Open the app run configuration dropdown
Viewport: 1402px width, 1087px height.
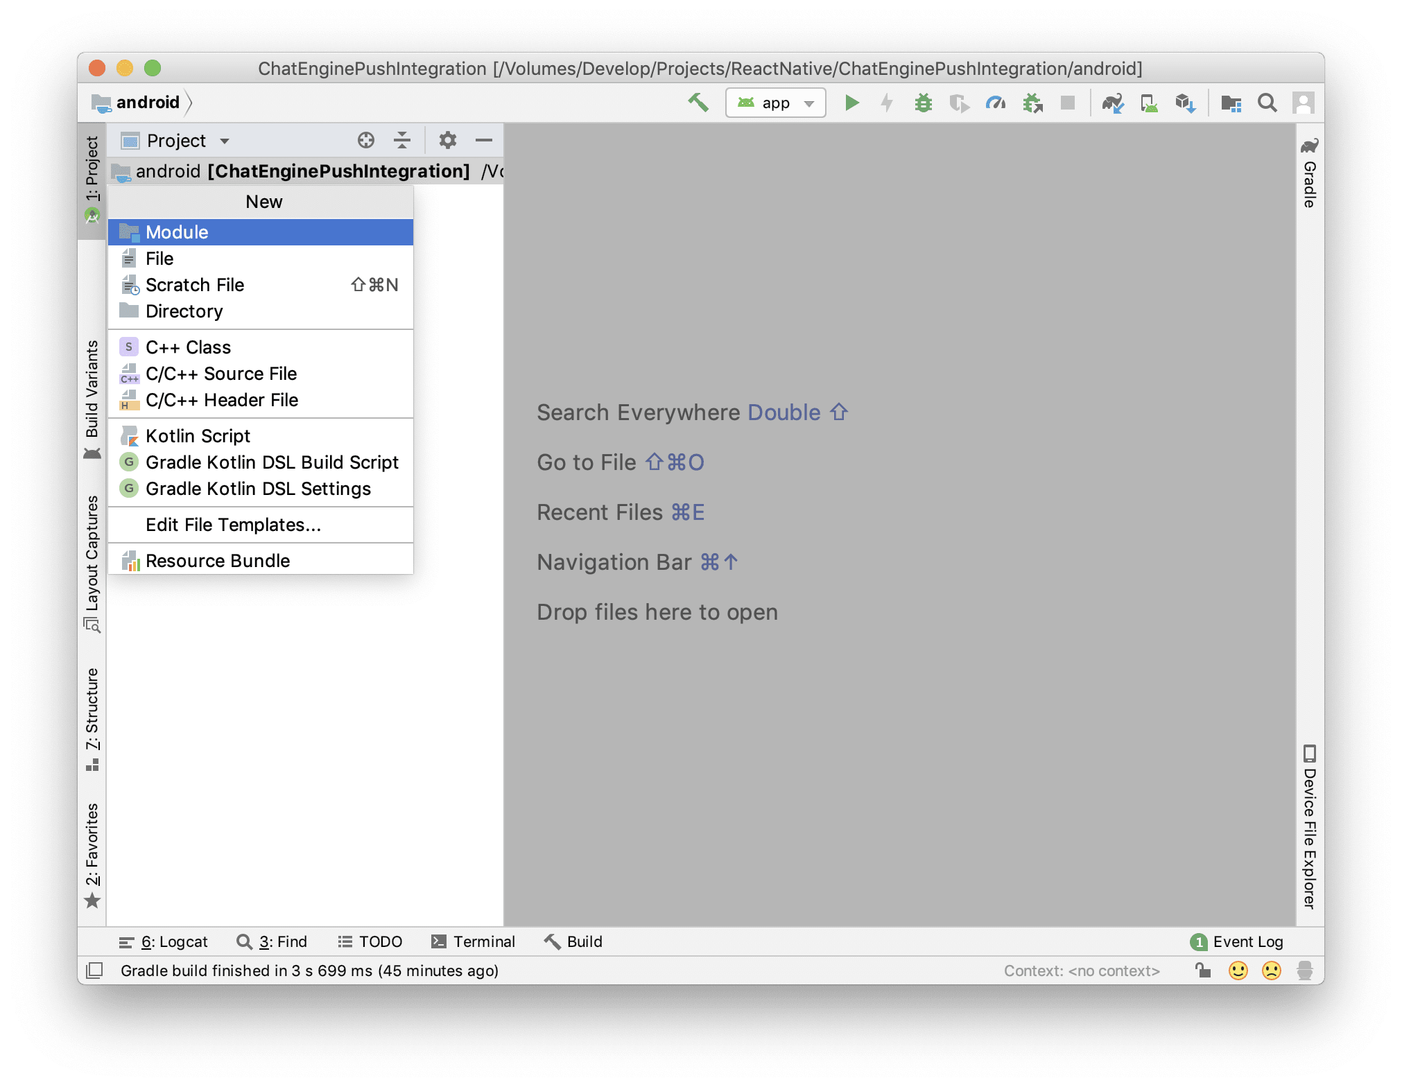point(774,103)
